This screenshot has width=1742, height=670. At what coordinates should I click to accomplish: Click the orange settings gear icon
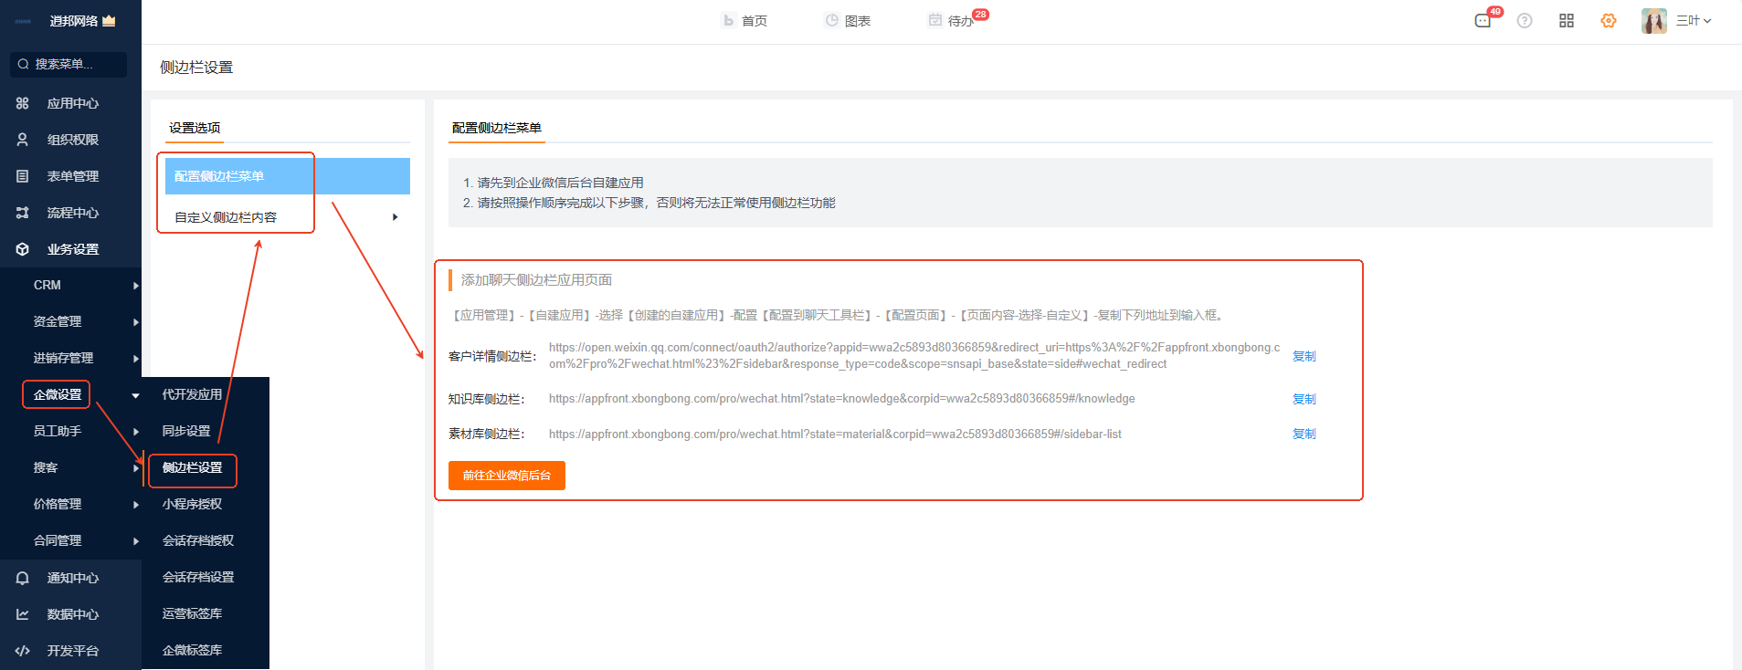click(1609, 21)
